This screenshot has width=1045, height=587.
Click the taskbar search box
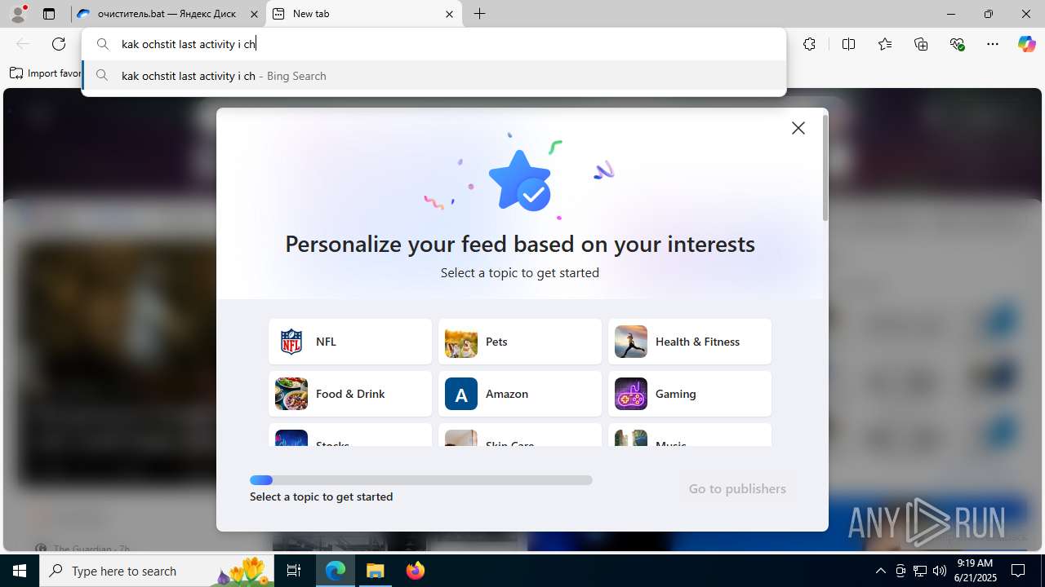tap(157, 571)
